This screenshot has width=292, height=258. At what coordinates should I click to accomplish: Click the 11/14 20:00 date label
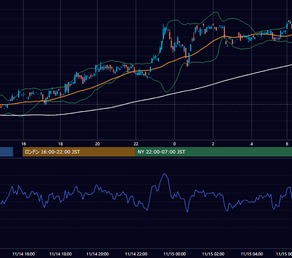pos(97,254)
